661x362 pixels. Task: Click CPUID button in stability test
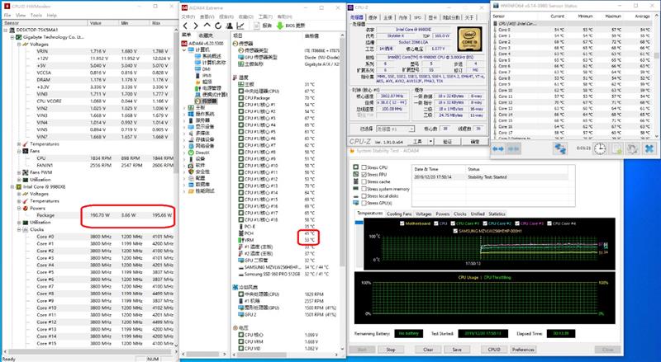pos(494,350)
